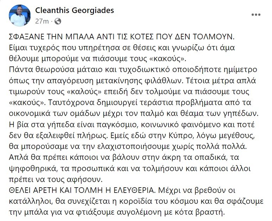Open Cleanthis Georgiades profile picture

pos(20,15)
